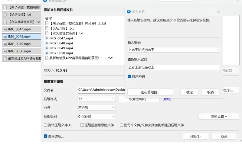Click IMG_0050.mp4 file icon in left file panel
The width and height of the screenshot is (242, 145).
pyautogui.click(x=5, y=51)
